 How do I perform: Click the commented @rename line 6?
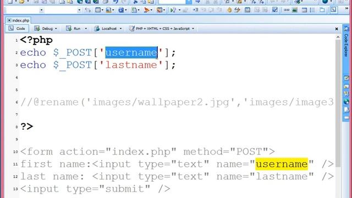pyautogui.click(x=177, y=102)
